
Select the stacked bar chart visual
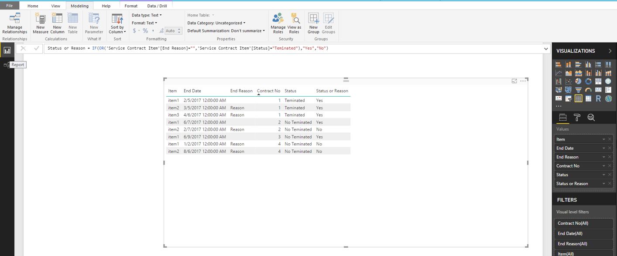[x=559, y=64]
